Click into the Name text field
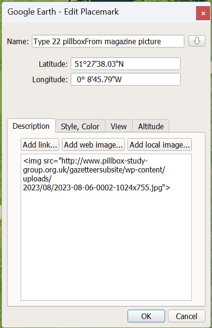This screenshot has width=212, height=328. click(108, 41)
